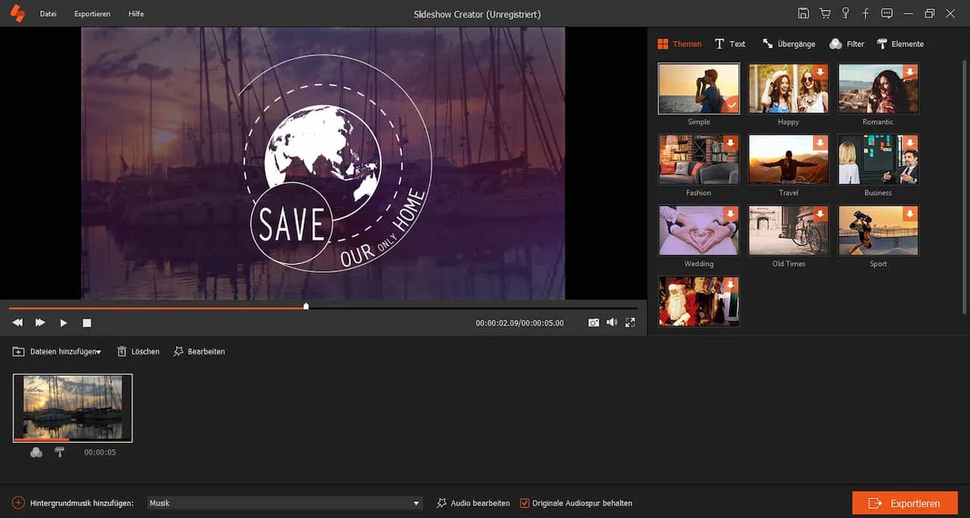Click the themes panel vertical scrollbar
This screenshot has width=970, height=518.
[965, 186]
